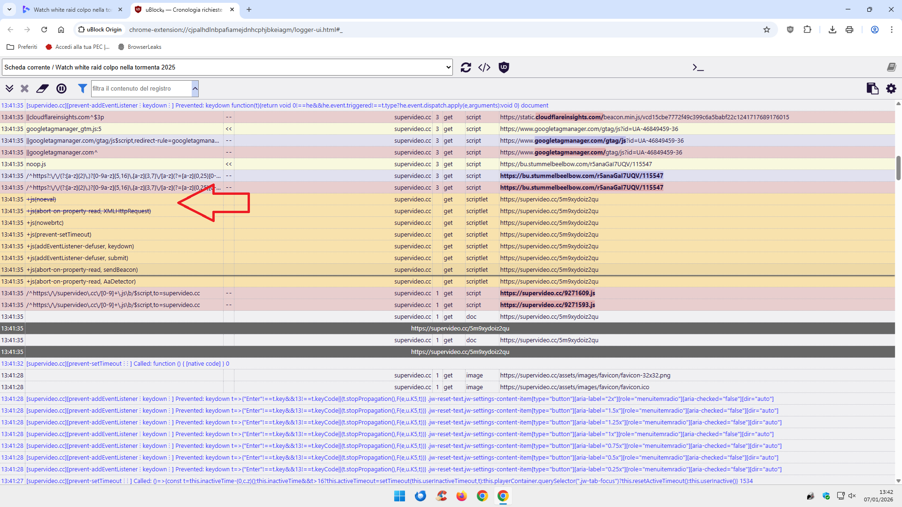This screenshot has width=902, height=507.
Task: Close the 'Watch white raid' tab
Action: (x=120, y=9)
